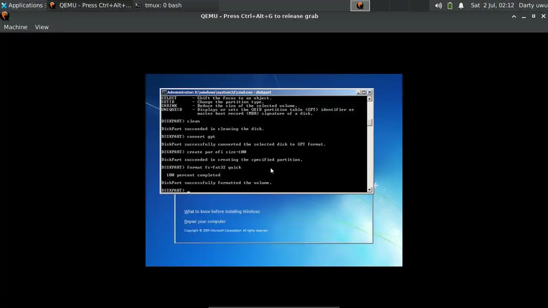
Task: Click the scroll up arrow in the cmd window
Action: click(x=369, y=98)
